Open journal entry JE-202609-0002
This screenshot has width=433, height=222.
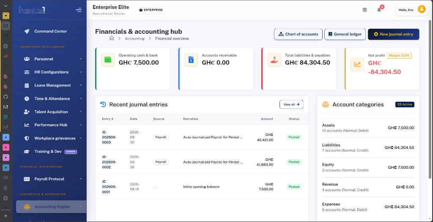tap(109, 162)
